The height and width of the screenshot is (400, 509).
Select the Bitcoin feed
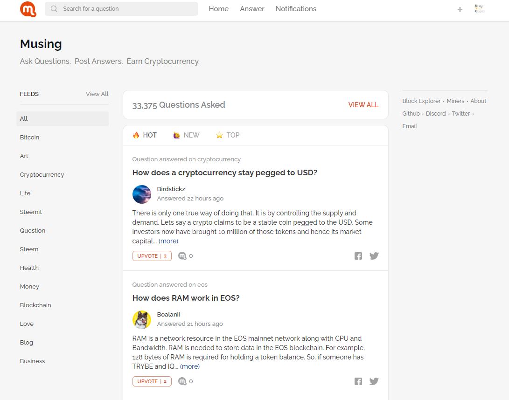pos(29,137)
